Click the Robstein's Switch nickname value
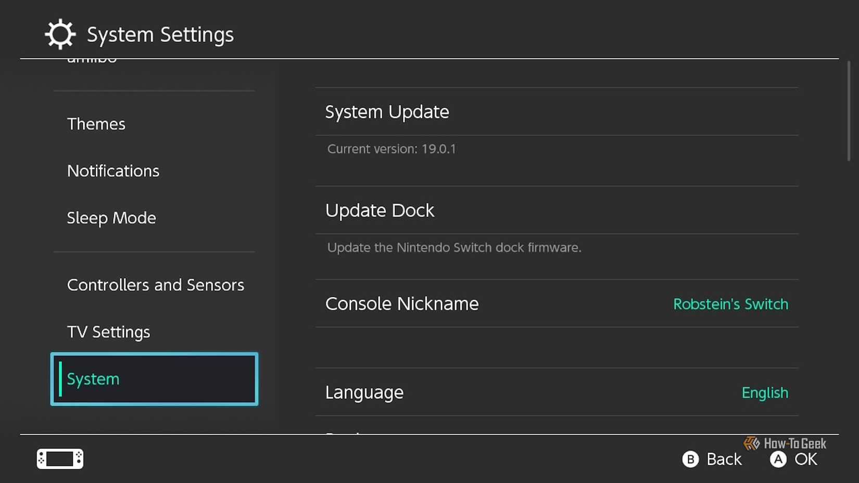Image resolution: width=859 pixels, height=483 pixels. pyautogui.click(x=730, y=304)
